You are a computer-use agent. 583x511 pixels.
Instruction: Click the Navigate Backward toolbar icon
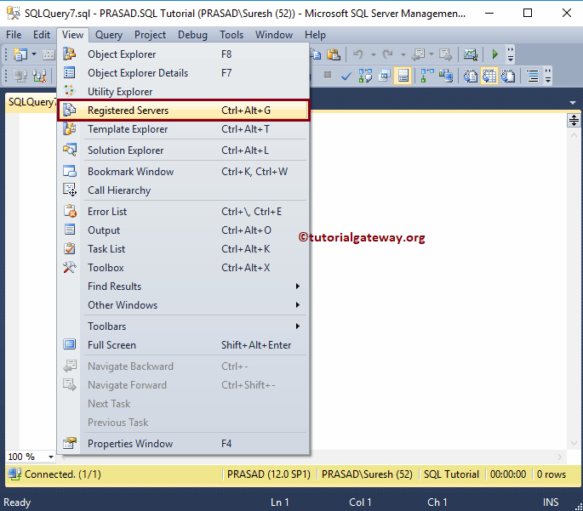tap(419, 54)
